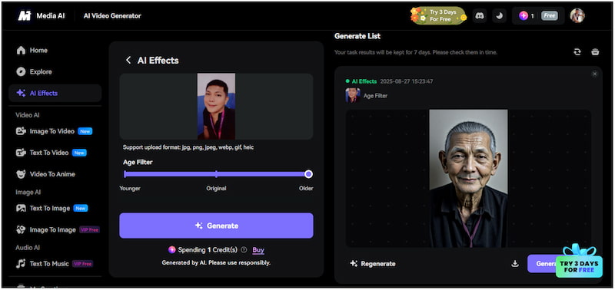Delete tasks with trash bin icon
Screen dimensions: 615x290
595,51
